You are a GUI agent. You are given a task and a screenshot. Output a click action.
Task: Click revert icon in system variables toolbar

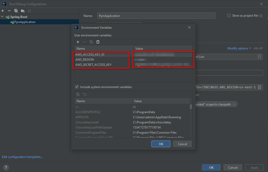[85, 94]
